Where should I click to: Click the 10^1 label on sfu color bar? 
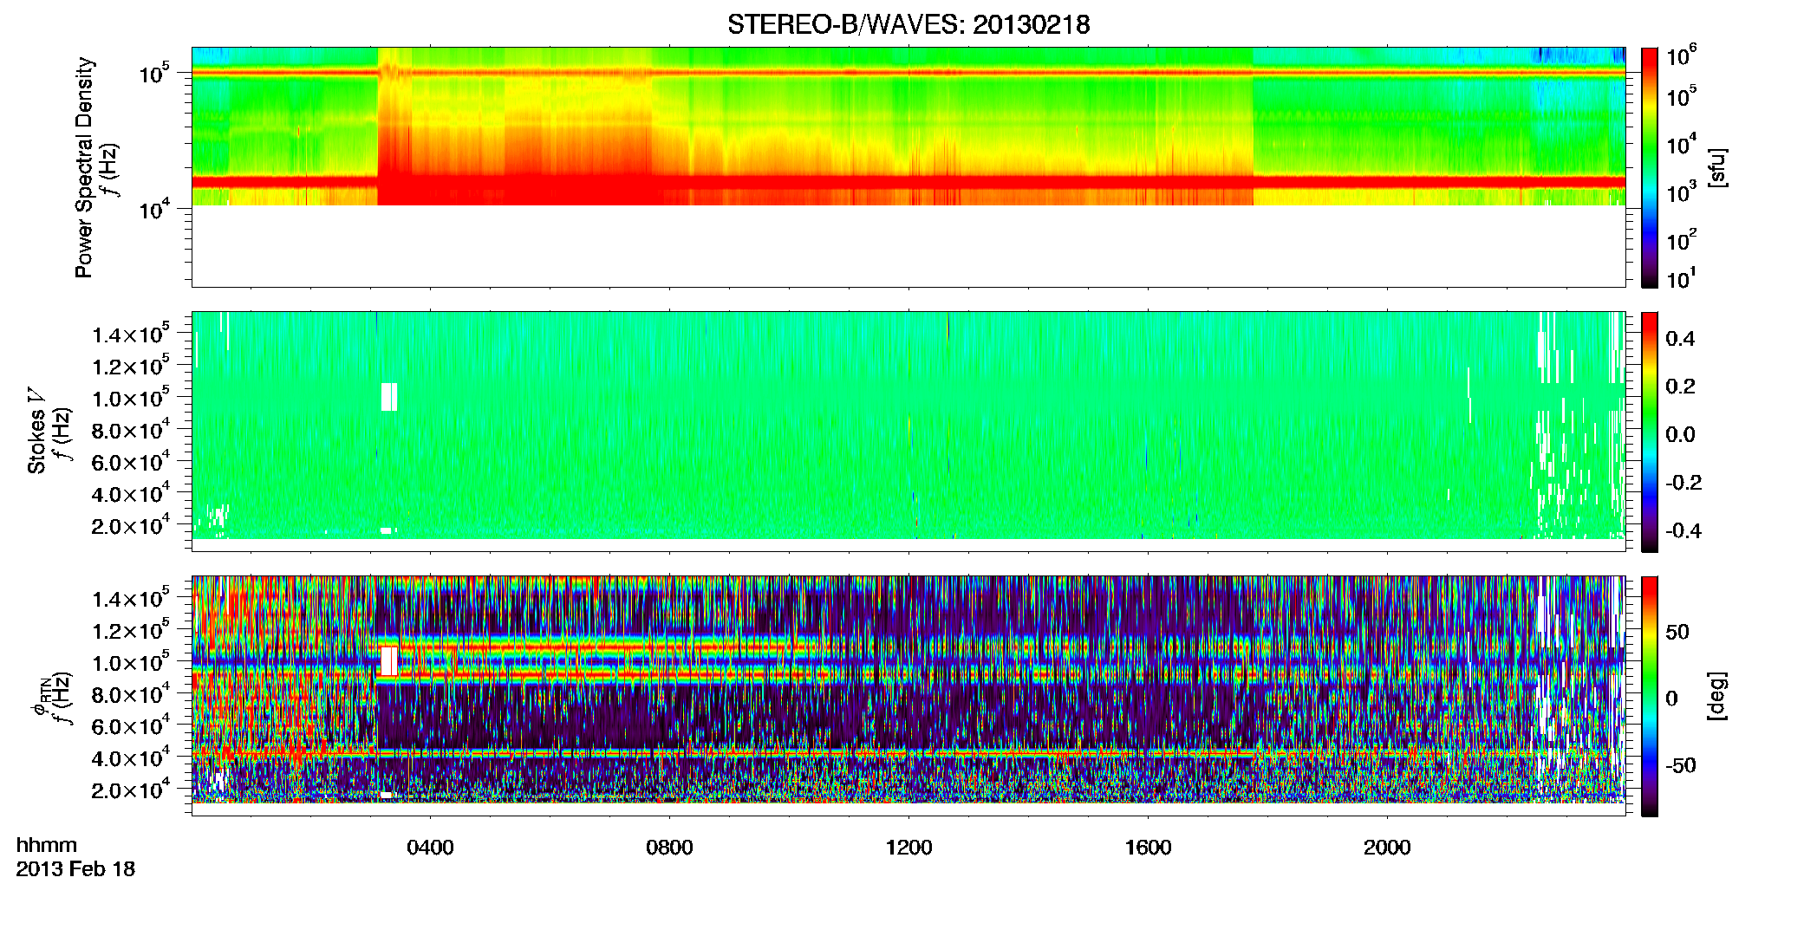(x=1681, y=278)
